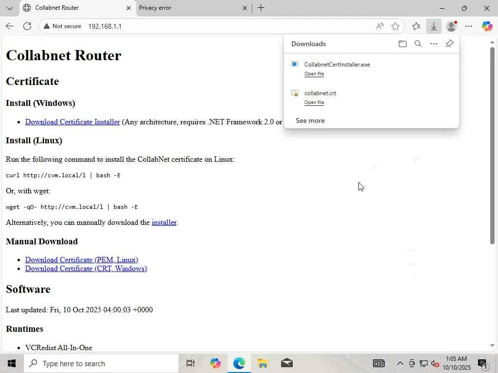Click Download Certificate Installer link

72,122
